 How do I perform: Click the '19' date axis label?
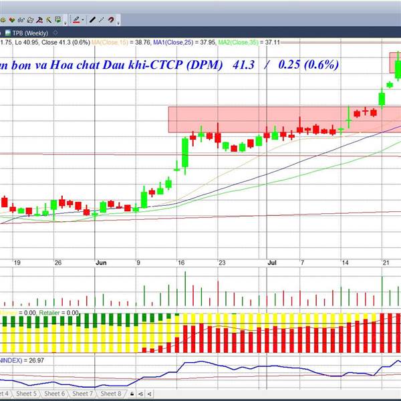point(17,263)
